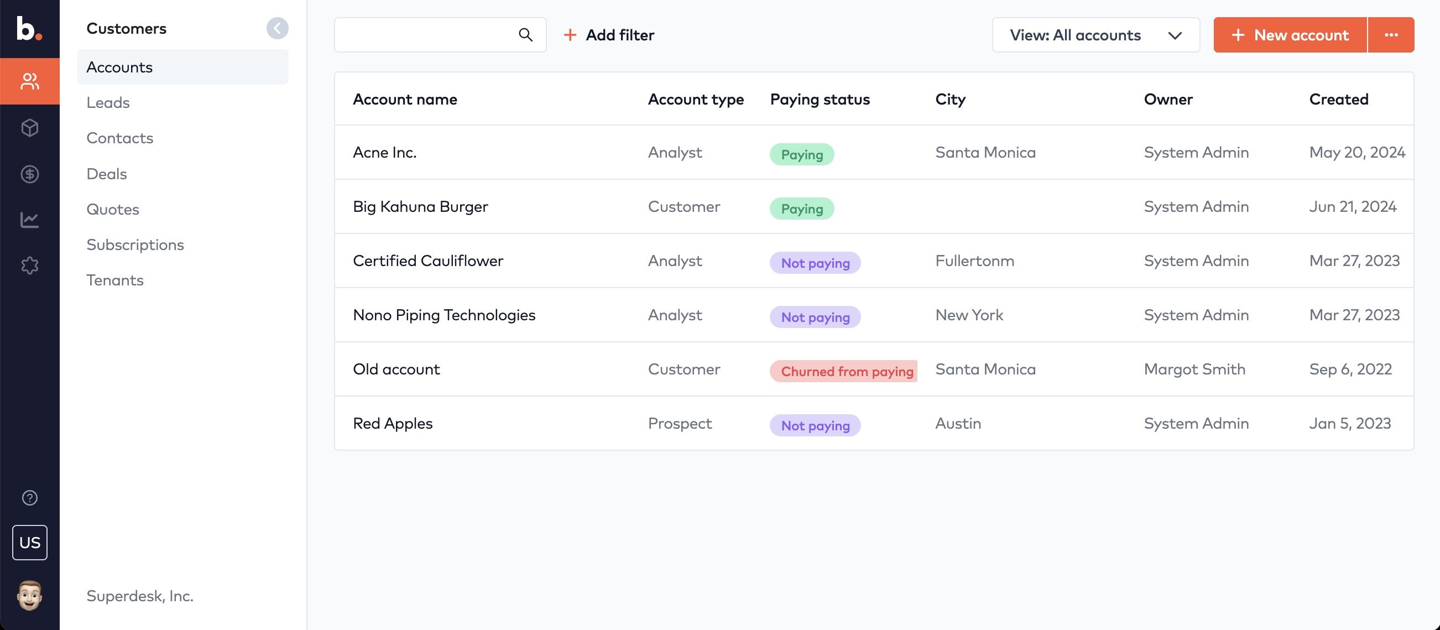Click the Fullertonm city cell
Viewport: 1440px width, 630px height.
click(974, 261)
